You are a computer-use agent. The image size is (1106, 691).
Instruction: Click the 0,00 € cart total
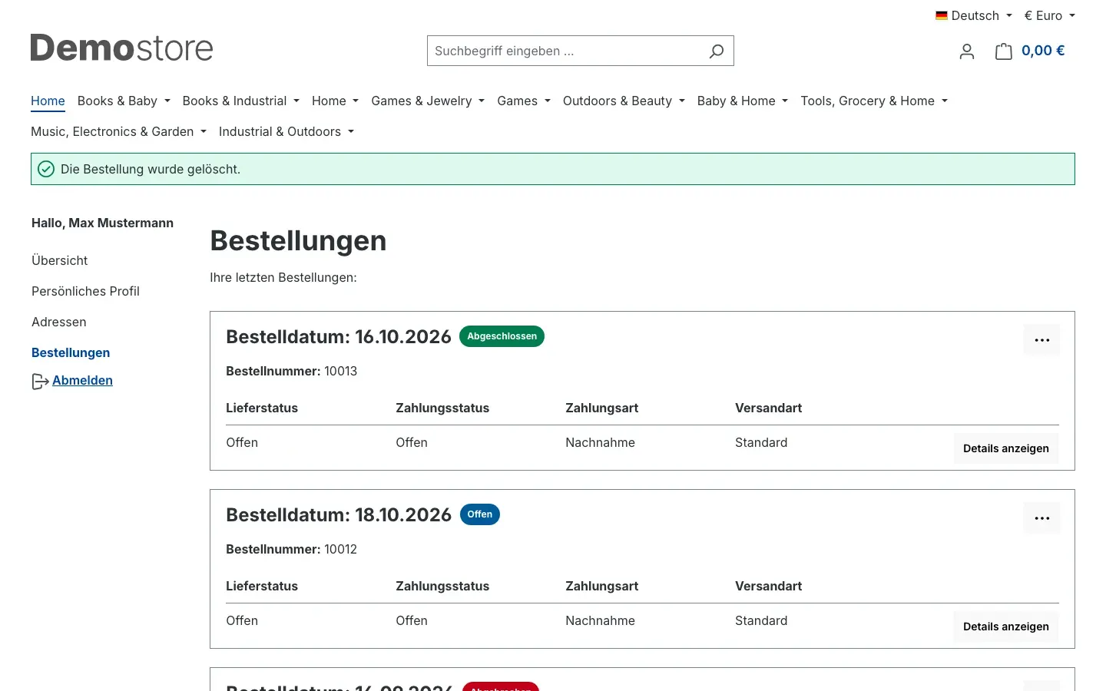(x=1043, y=51)
